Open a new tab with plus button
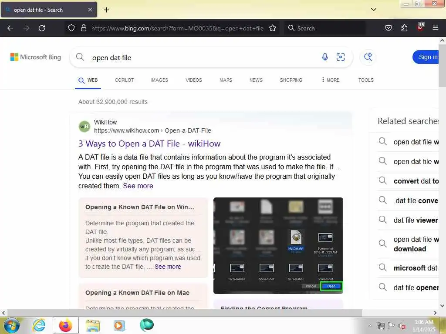 106,10
